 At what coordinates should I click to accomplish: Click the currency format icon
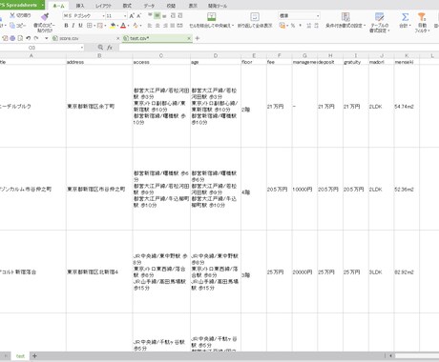(282, 26)
